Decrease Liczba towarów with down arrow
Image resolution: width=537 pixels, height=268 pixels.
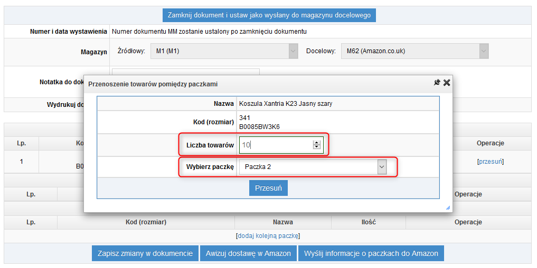coord(317,147)
